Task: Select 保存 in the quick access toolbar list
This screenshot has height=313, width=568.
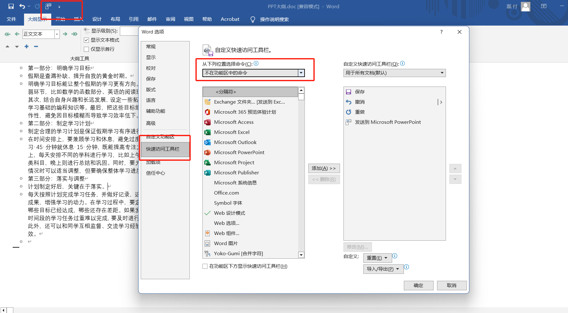Action: tap(395, 92)
